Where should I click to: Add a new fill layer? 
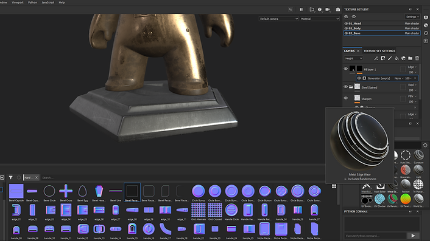point(397,58)
